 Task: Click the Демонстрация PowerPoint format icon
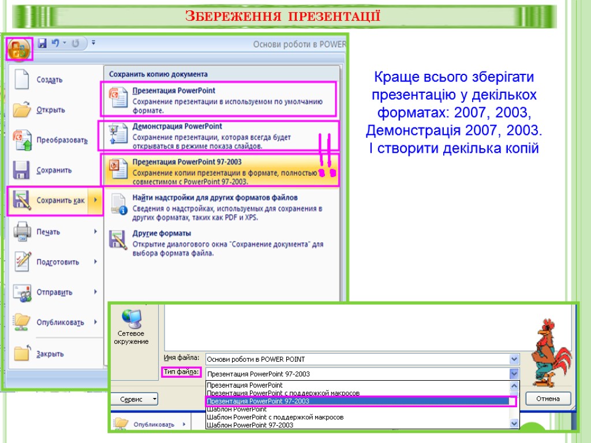coord(118,134)
